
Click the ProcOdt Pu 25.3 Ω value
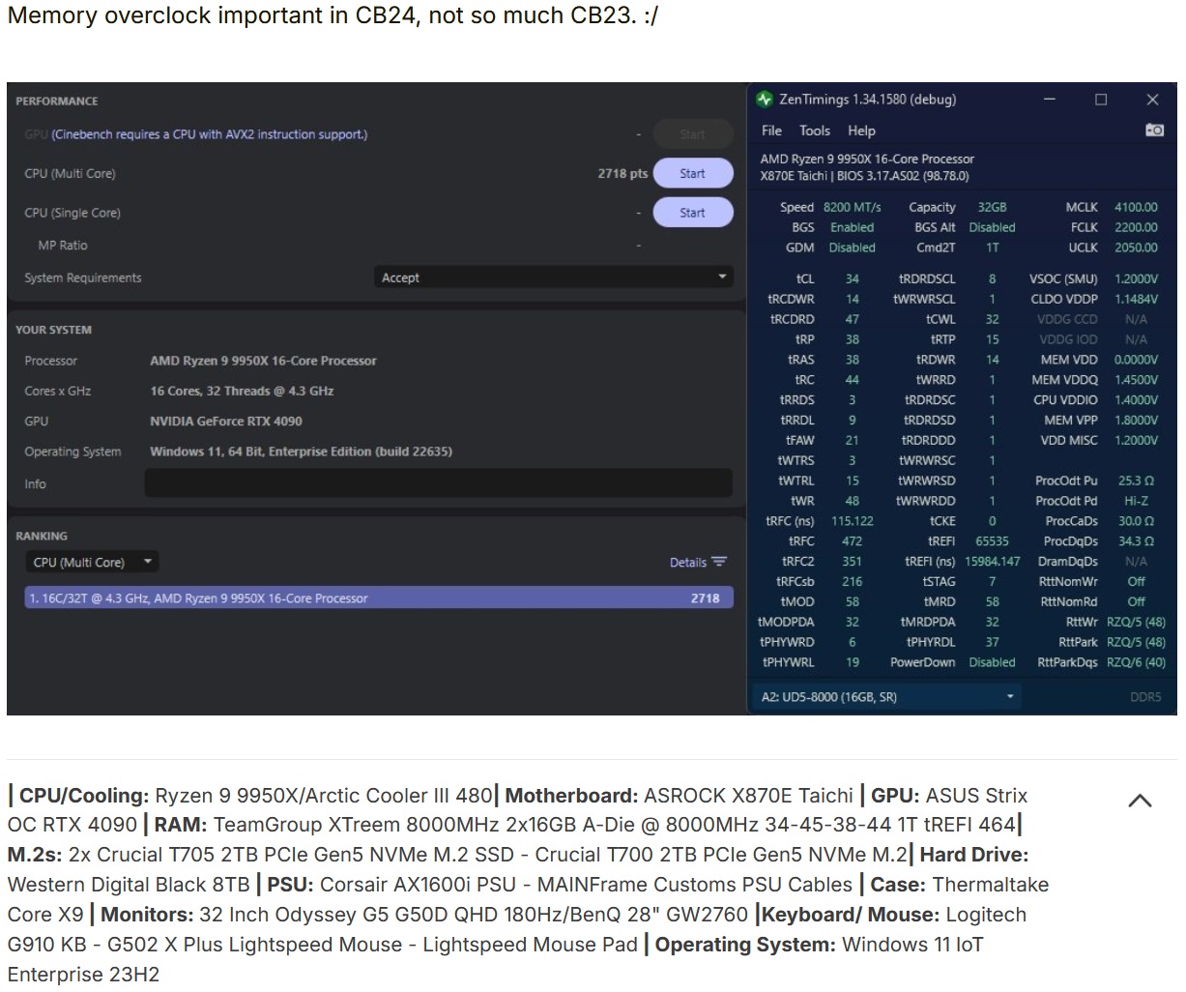pos(1136,481)
